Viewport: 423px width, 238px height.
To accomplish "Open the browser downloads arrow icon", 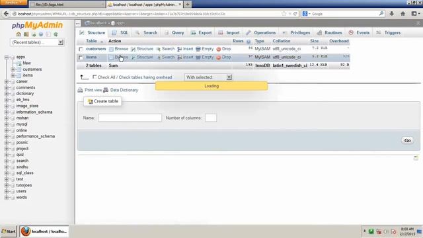I will point(391,14).
